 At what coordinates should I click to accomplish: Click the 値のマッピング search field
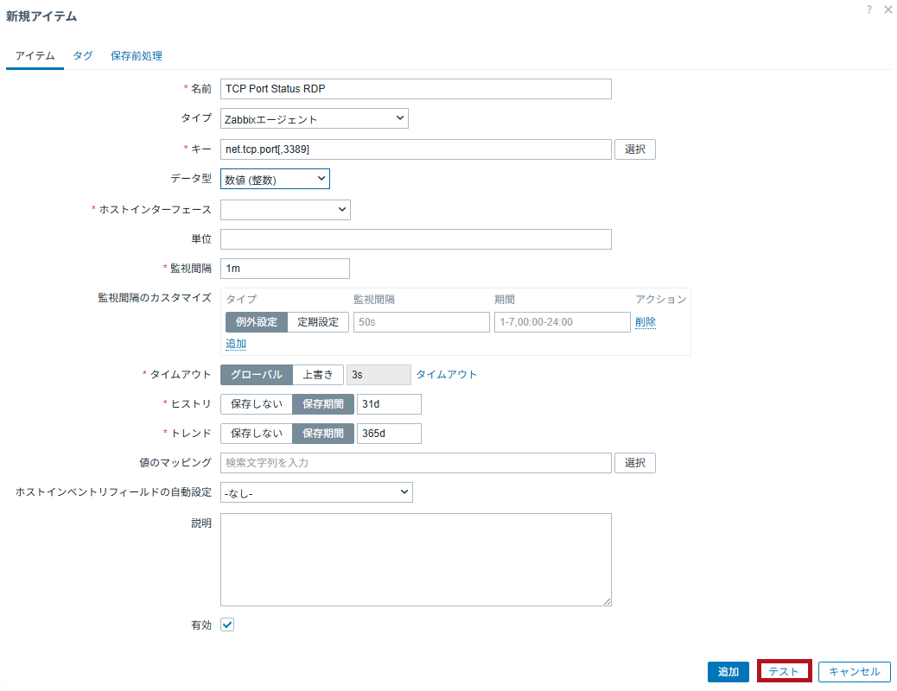[416, 463]
